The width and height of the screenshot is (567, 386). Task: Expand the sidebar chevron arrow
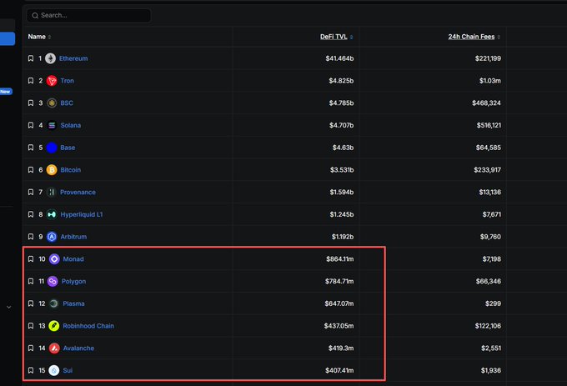(x=8, y=307)
